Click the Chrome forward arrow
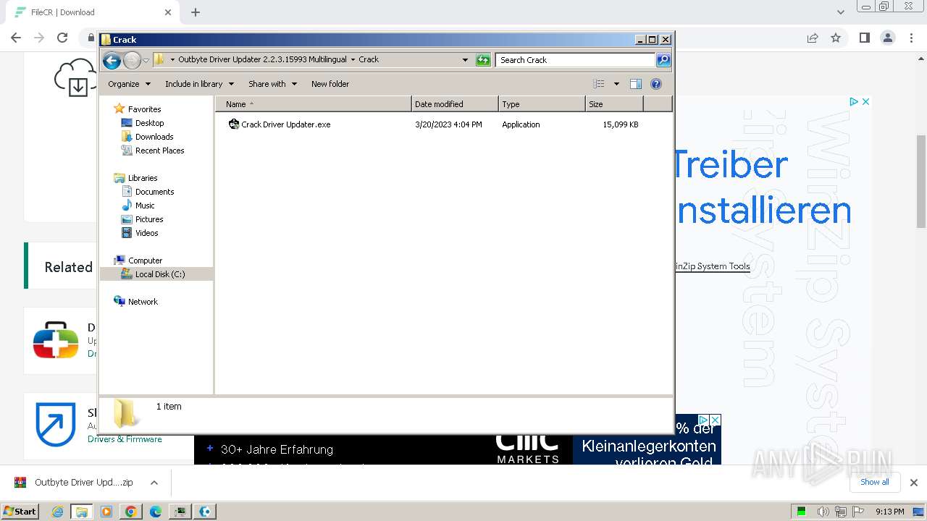 [39, 38]
